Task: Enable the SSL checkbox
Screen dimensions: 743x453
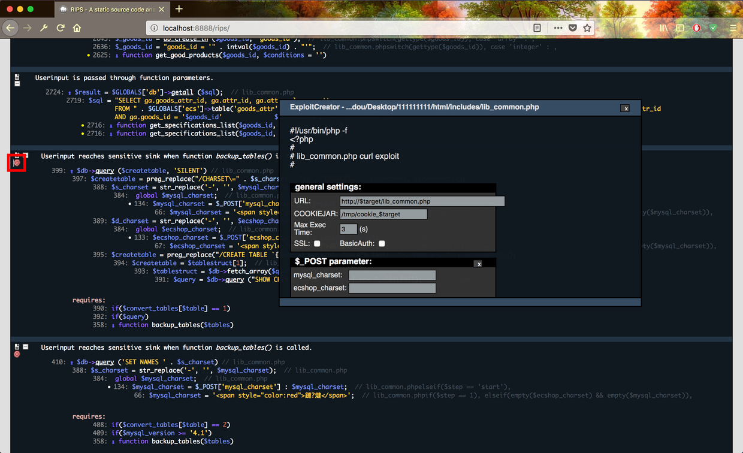Action: pos(317,243)
